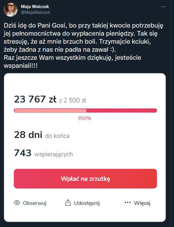Click the wspierających label
The width and height of the screenshot is (174, 227).
pos(53,154)
